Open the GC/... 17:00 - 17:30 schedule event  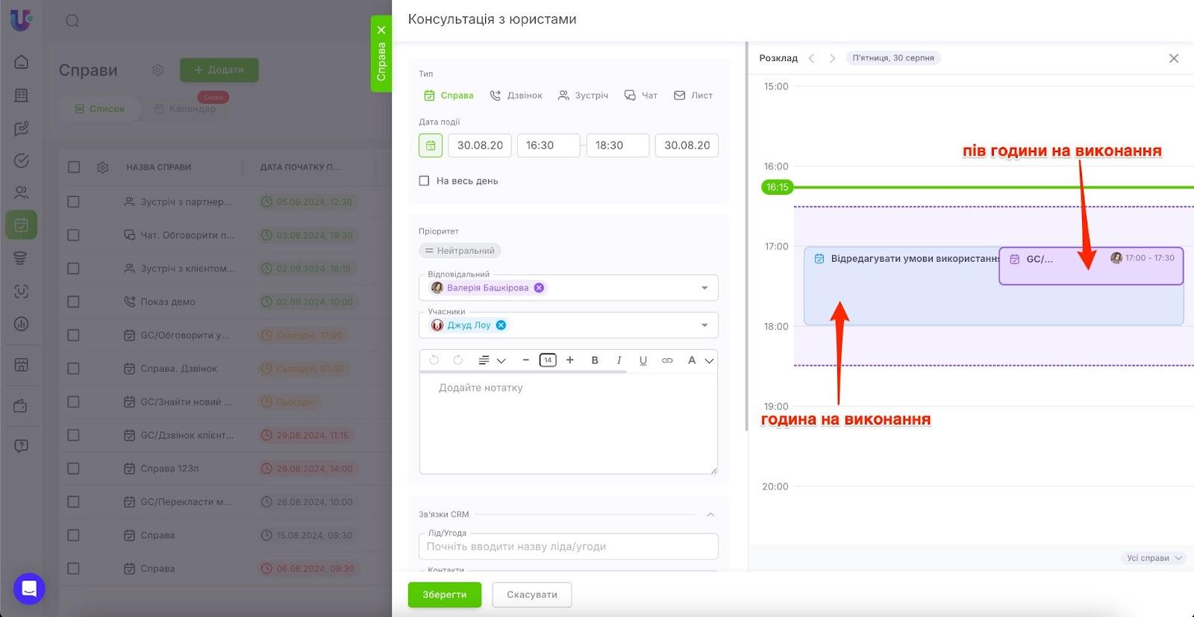(x=1091, y=266)
